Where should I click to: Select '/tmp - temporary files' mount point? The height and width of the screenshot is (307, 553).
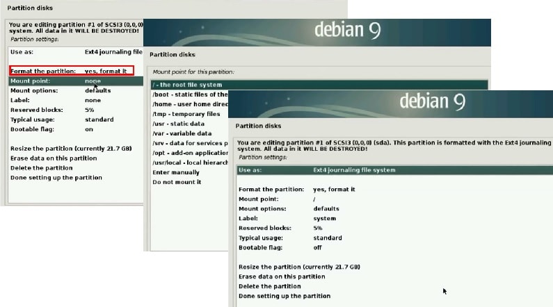click(x=190, y=114)
